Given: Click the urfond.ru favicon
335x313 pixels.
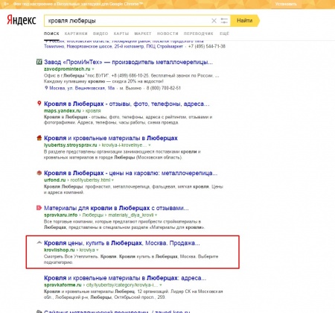Looking at the screenshot, I should click(39, 173).
